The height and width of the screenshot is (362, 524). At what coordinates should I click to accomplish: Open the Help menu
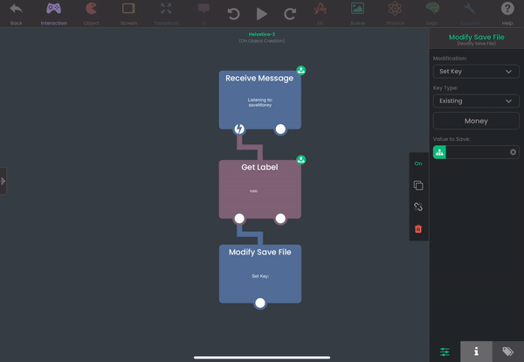click(x=507, y=13)
